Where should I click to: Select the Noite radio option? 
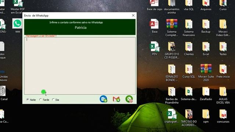(31, 100)
